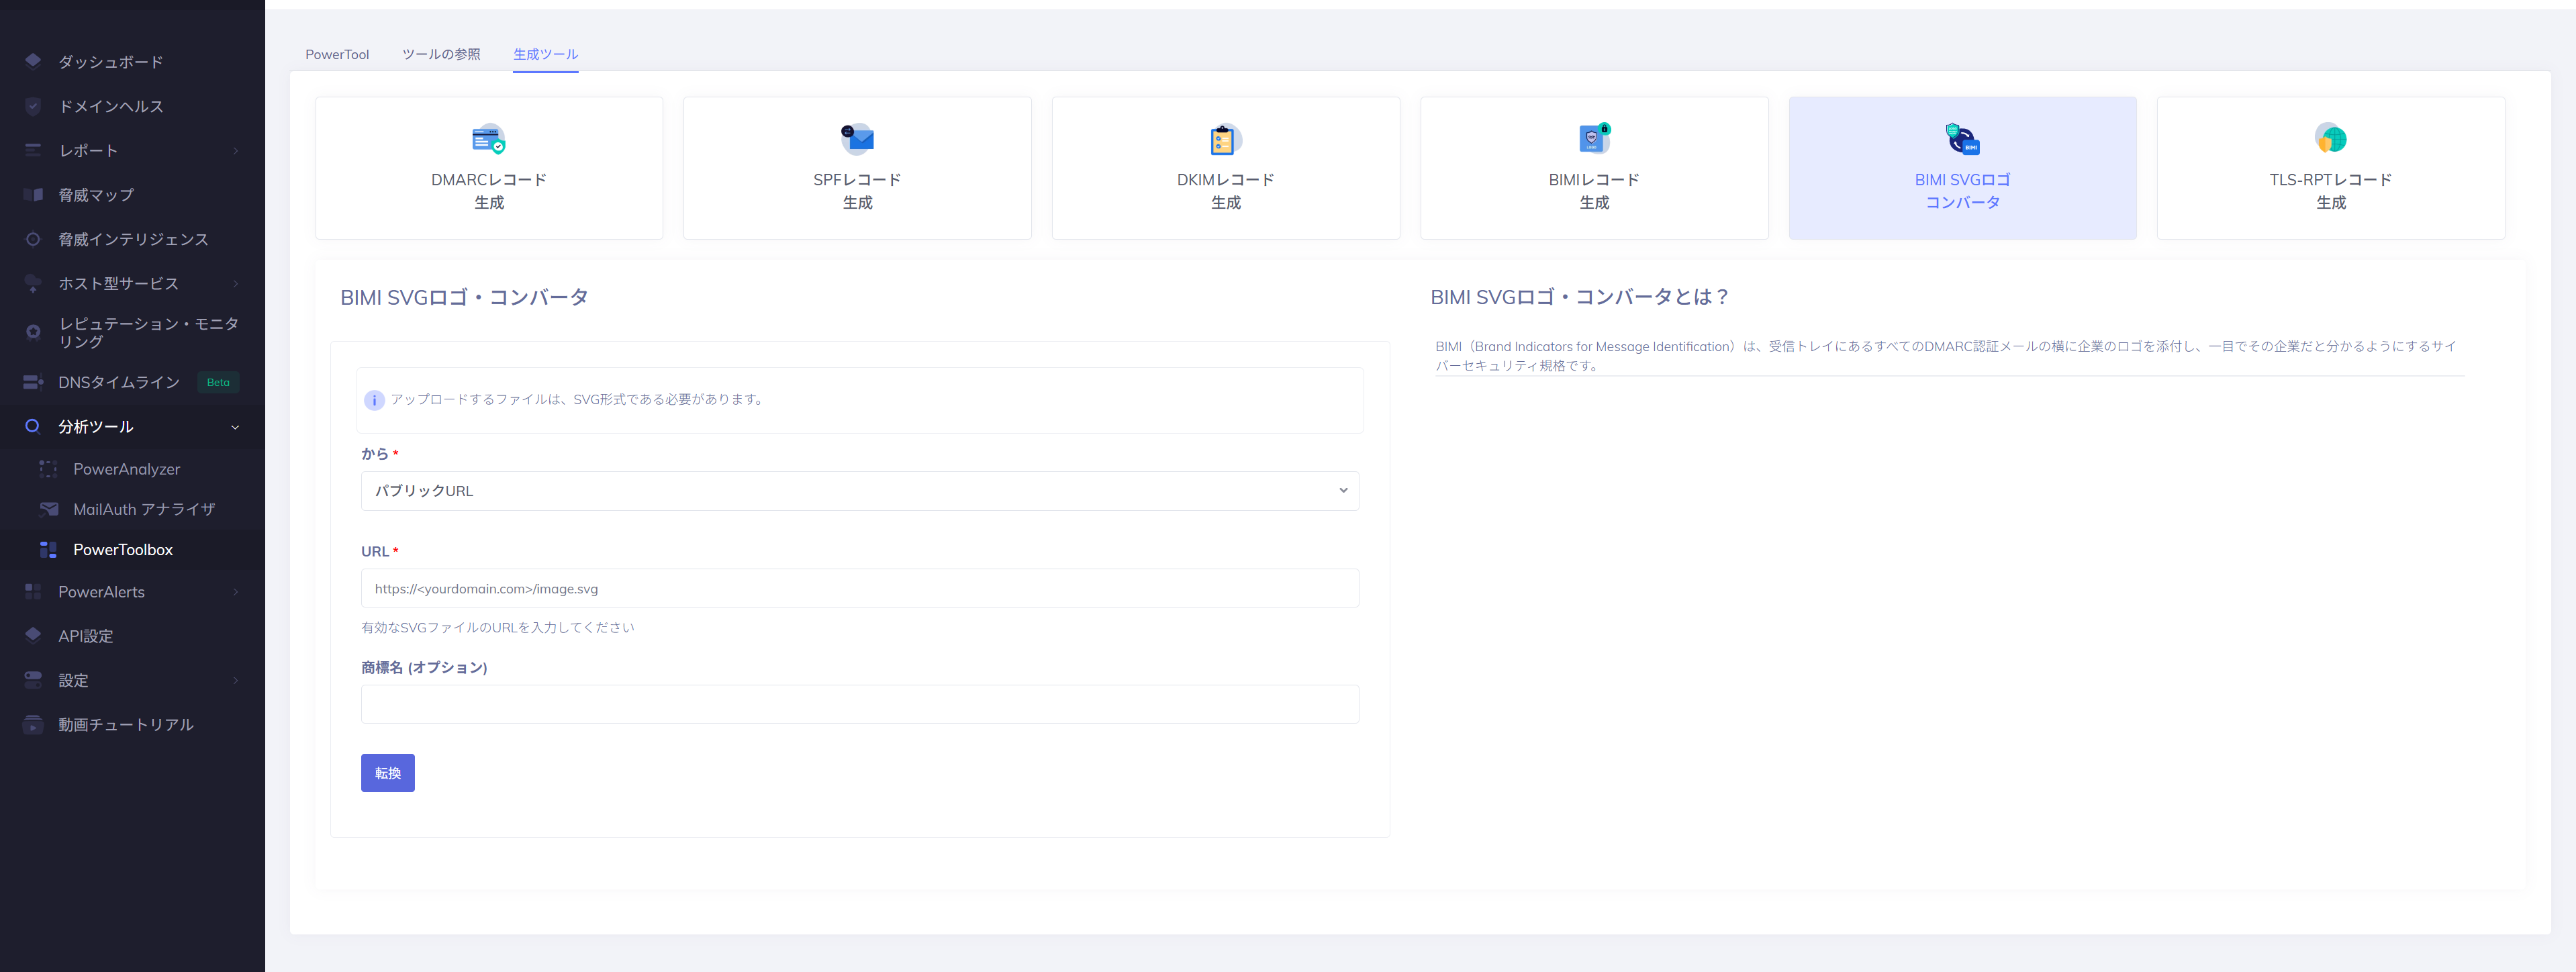Click the TLS-RPT record globe icon
The width and height of the screenshot is (2576, 972).
pos(2330,139)
